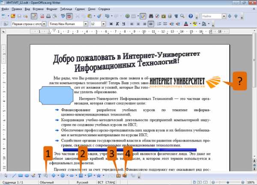Open OpenOffice Help with the question mark icon
Viewport: 257px width, 185px height.
[191, 16]
